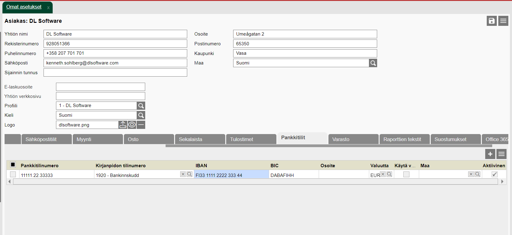Viewport: 512px width, 235px height.
Task: Open the Varasto tab
Action: pyautogui.click(x=353, y=139)
